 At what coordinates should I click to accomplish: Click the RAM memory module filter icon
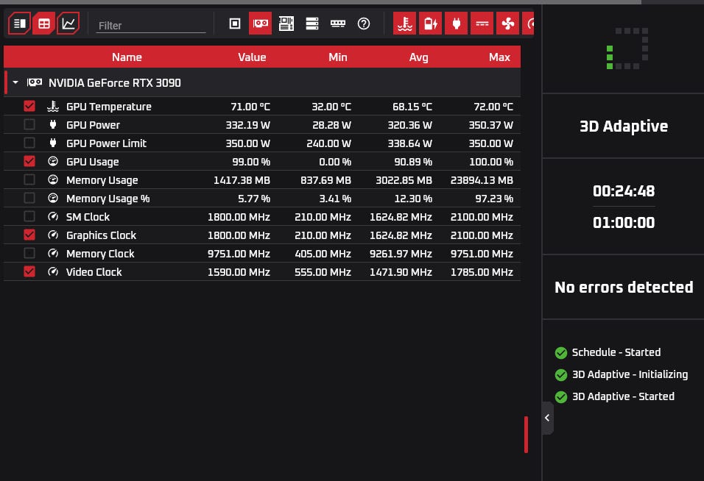point(337,24)
